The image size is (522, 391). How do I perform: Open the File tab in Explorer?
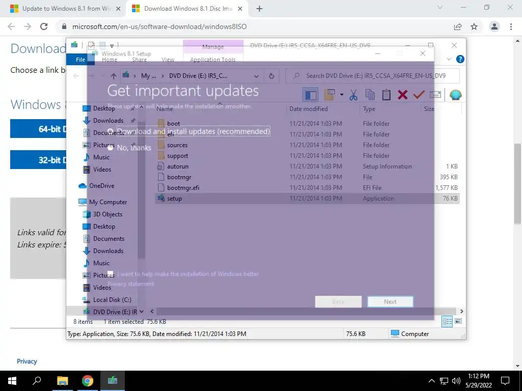[x=81, y=60]
